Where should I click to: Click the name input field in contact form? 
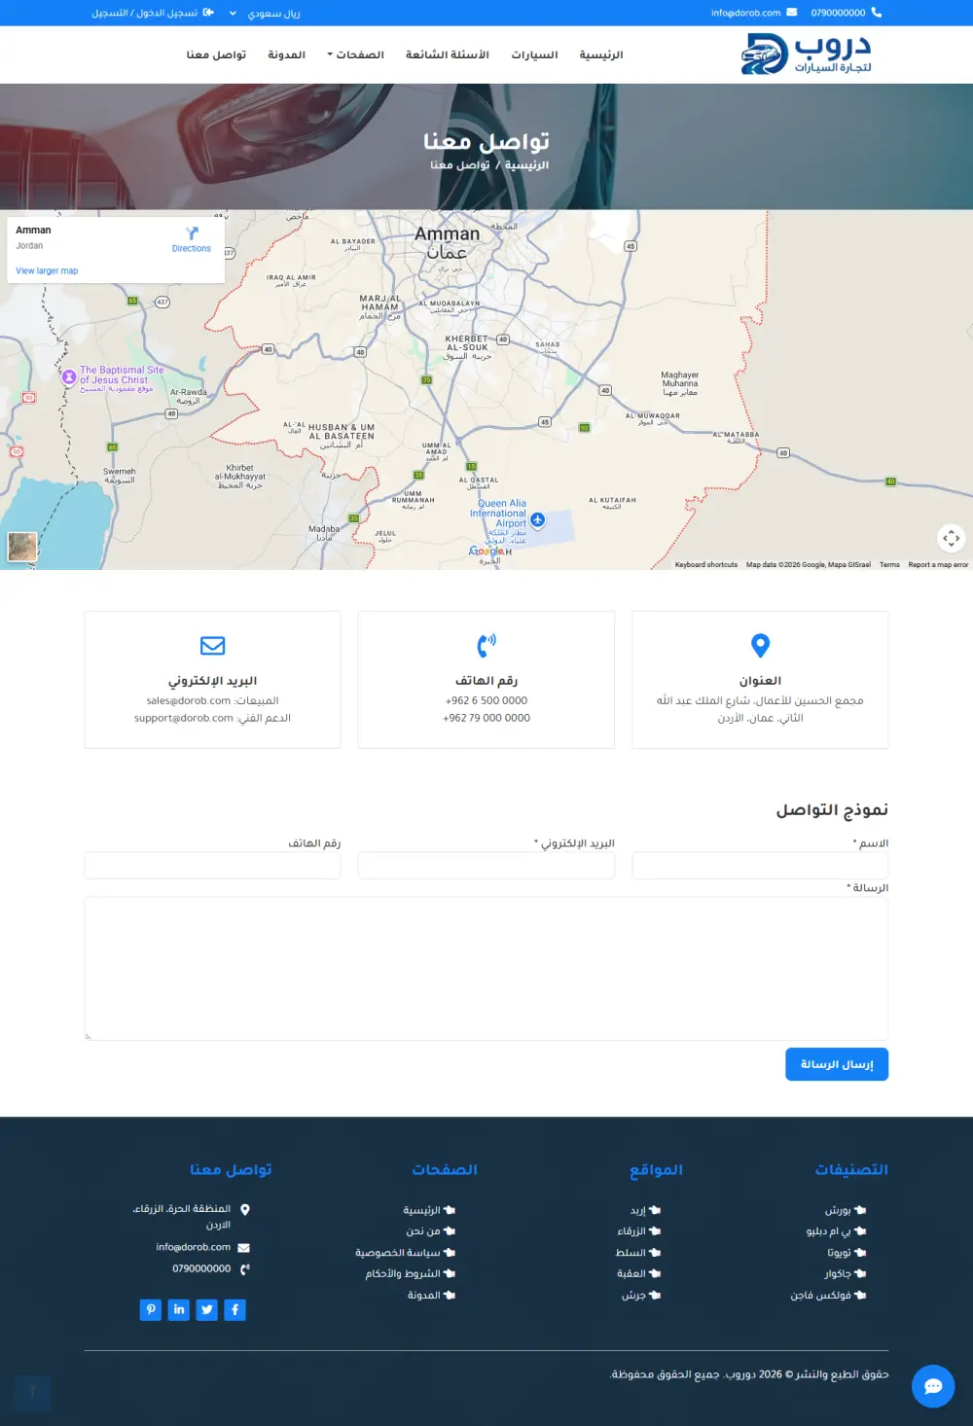pyautogui.click(x=759, y=866)
